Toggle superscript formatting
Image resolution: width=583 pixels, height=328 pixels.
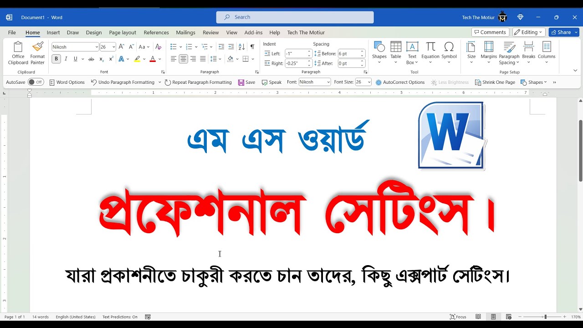[x=111, y=59]
